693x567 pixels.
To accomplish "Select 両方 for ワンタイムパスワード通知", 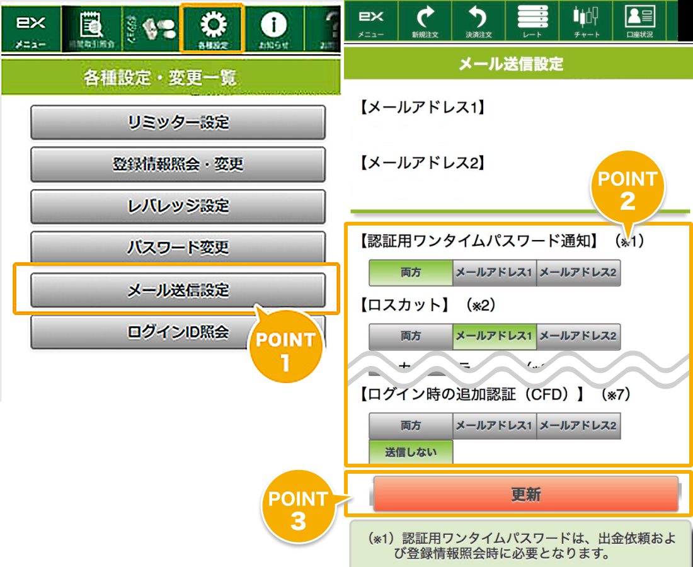I will coord(411,273).
